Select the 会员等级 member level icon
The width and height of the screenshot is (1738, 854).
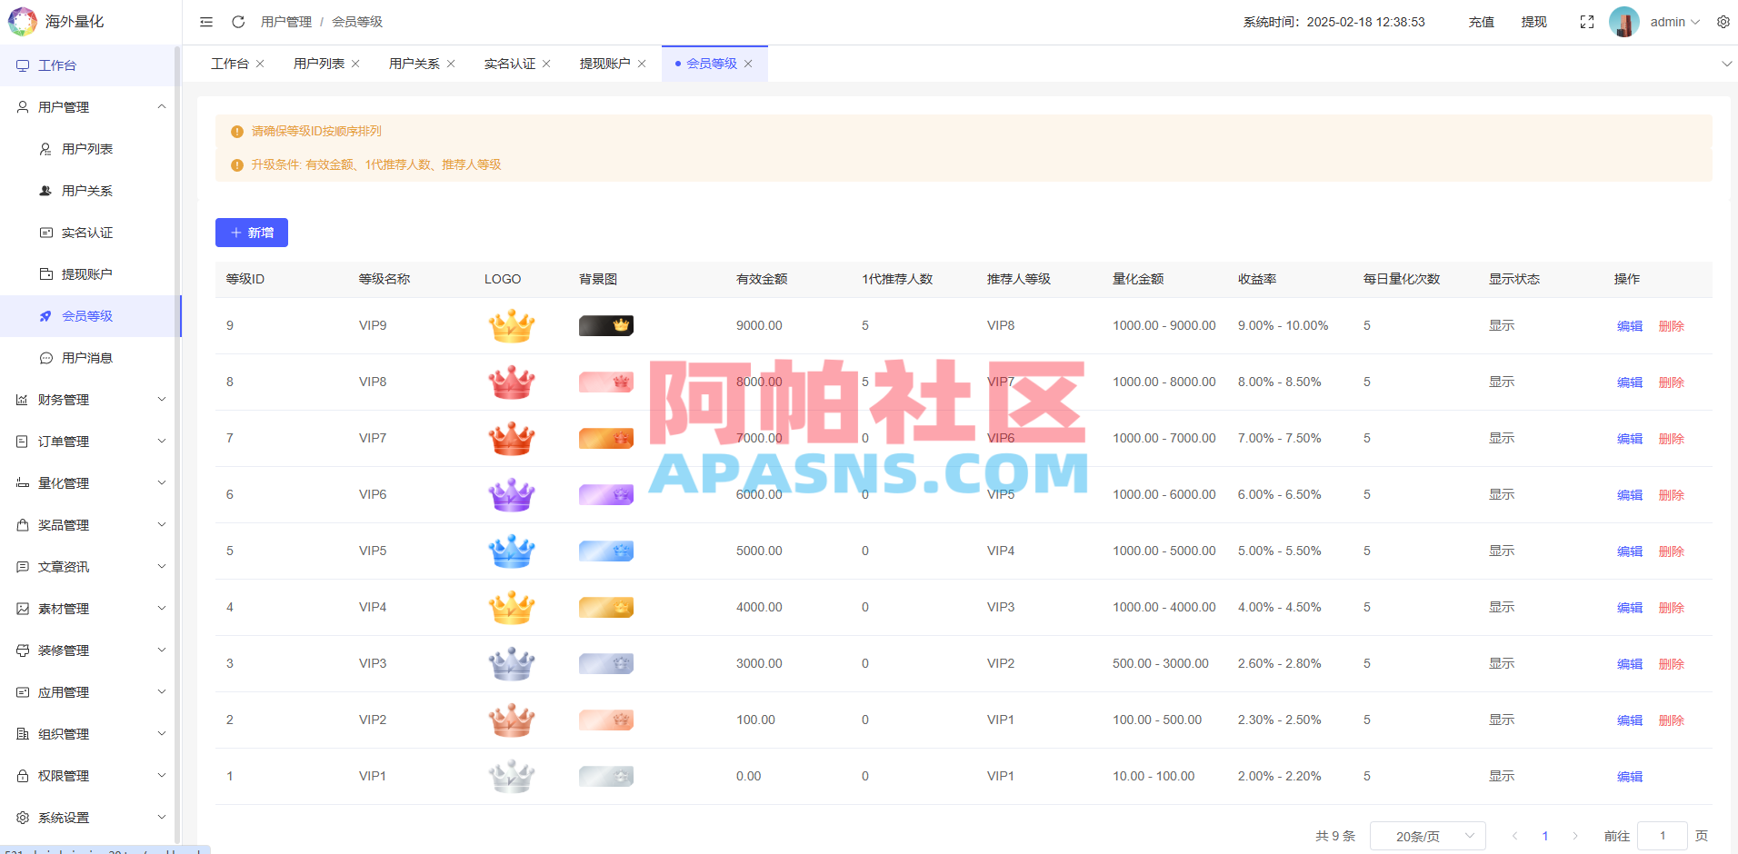(x=45, y=315)
